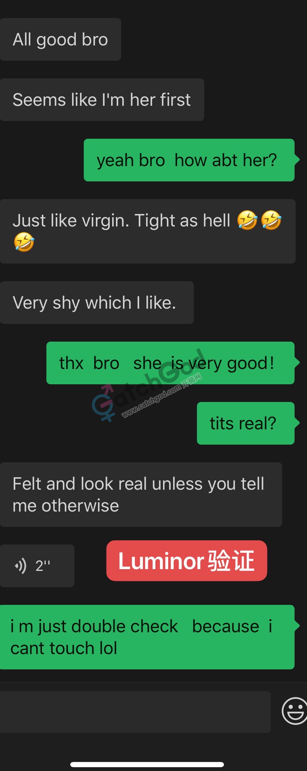Tap the '2''' duration text of voice note
Image resolution: width=307 pixels, height=771 pixels.
(43, 566)
